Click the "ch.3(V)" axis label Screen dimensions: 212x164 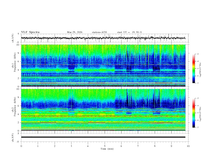pyautogui.click(x=13, y=137)
